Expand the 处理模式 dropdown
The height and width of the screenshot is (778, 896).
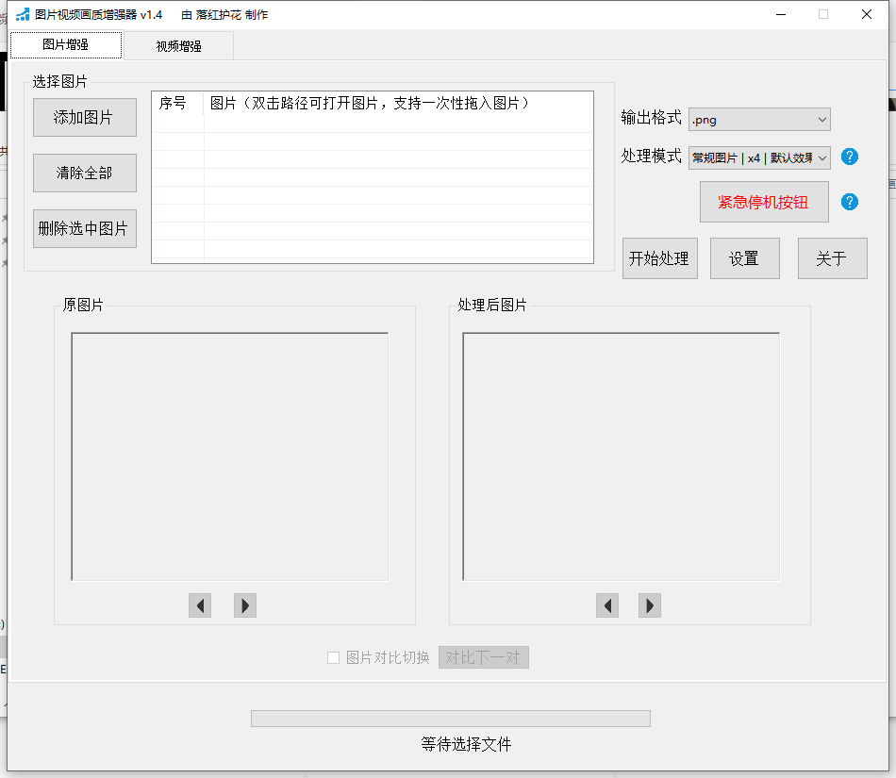(x=759, y=157)
